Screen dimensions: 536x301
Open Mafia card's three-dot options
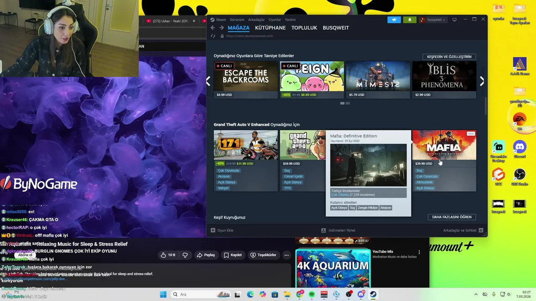(471, 134)
